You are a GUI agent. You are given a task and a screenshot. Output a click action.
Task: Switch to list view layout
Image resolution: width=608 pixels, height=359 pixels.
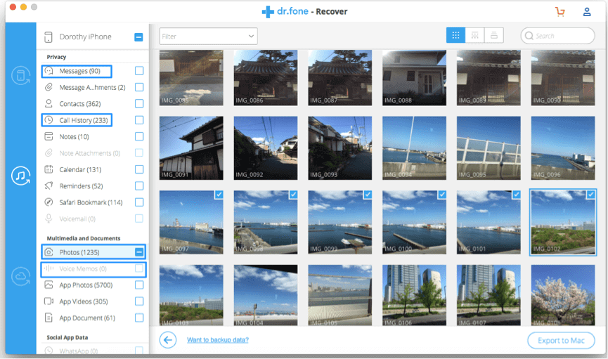[x=474, y=35]
